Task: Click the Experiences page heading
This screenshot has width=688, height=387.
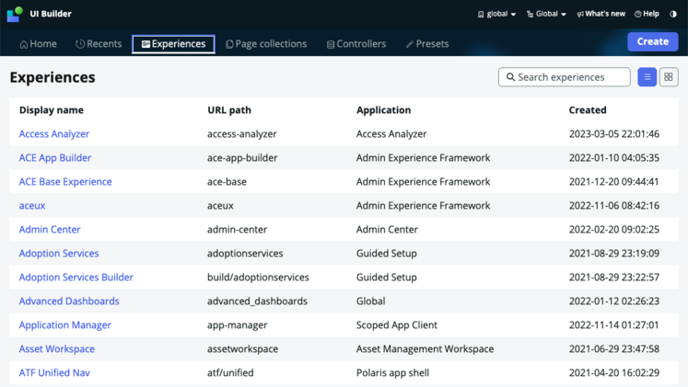Action: click(52, 77)
